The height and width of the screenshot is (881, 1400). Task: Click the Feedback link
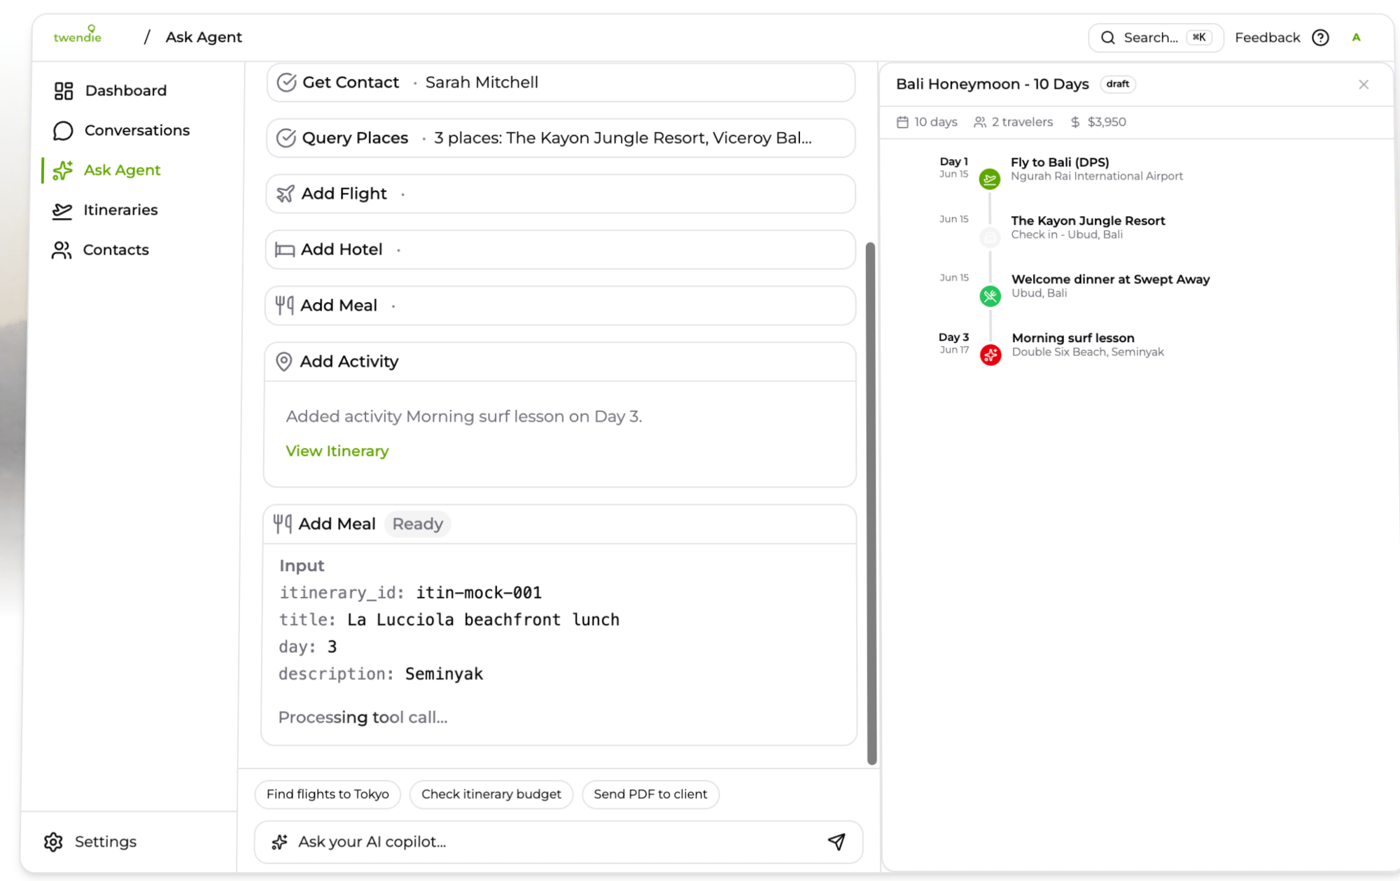pos(1267,38)
